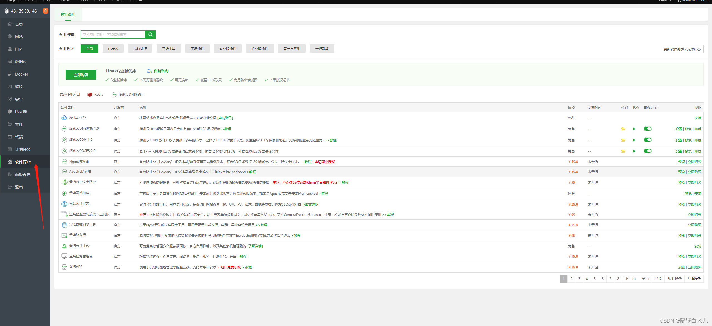This screenshot has width=712, height=326.
Task: Open folder location for 腾讯云DNS解析
Action: click(623, 129)
